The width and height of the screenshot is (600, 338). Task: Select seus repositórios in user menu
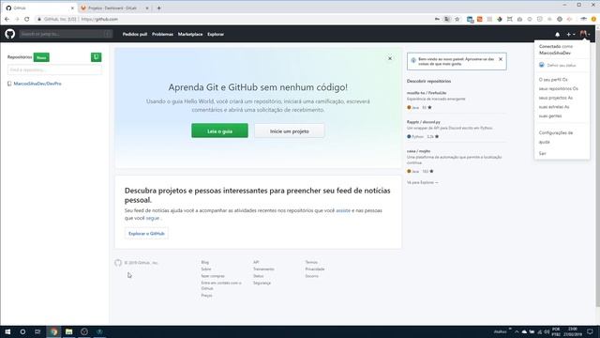pyautogui.click(x=556, y=89)
